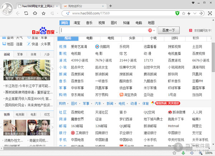This screenshot has height=156, width=215.
Task: Click the small dropdown after undo arrow
Action: pyautogui.click(x=58, y=14)
